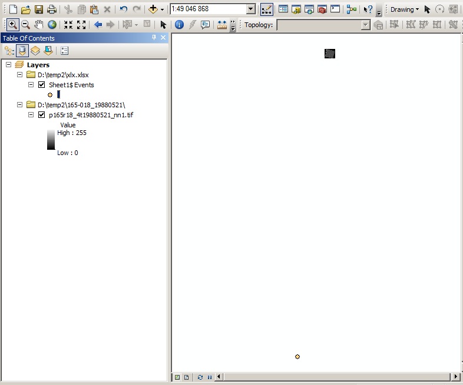Viewport: 463px width, 385px height.
Task: Click the map scale input field
Action: tap(209, 9)
